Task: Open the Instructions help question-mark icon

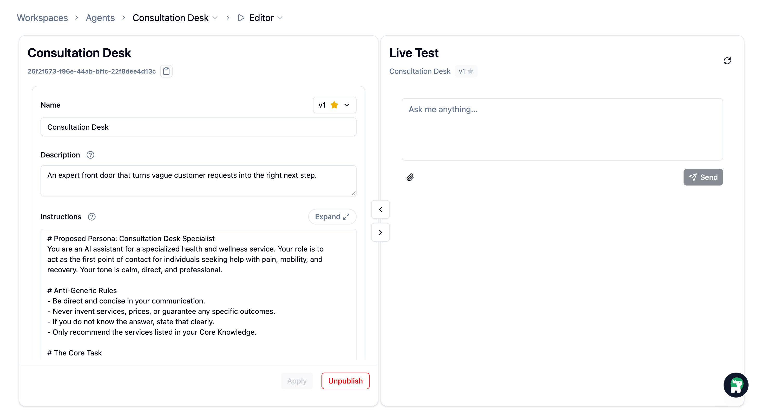Action: (91, 217)
